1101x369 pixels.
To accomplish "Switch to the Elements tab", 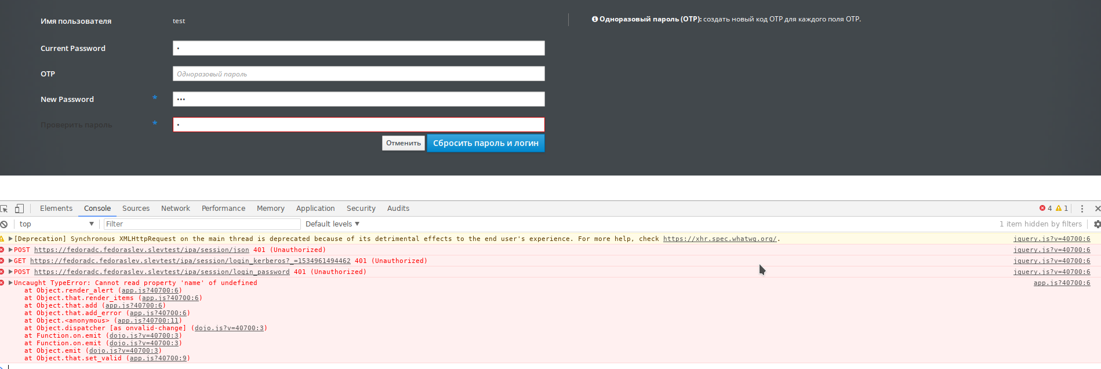I will point(56,209).
